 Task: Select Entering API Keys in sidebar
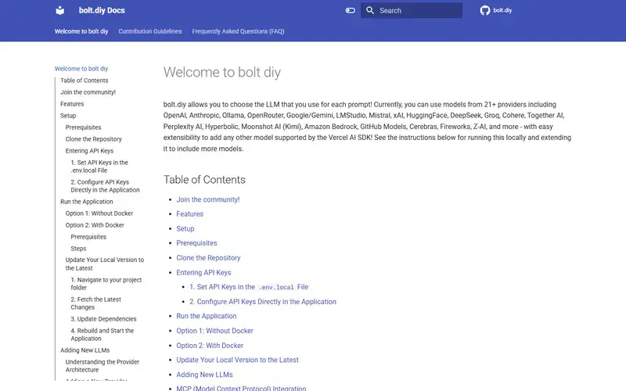click(x=89, y=151)
